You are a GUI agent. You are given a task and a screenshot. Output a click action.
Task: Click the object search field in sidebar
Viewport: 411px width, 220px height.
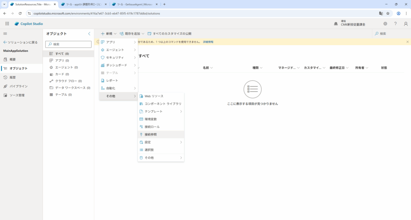click(69, 44)
